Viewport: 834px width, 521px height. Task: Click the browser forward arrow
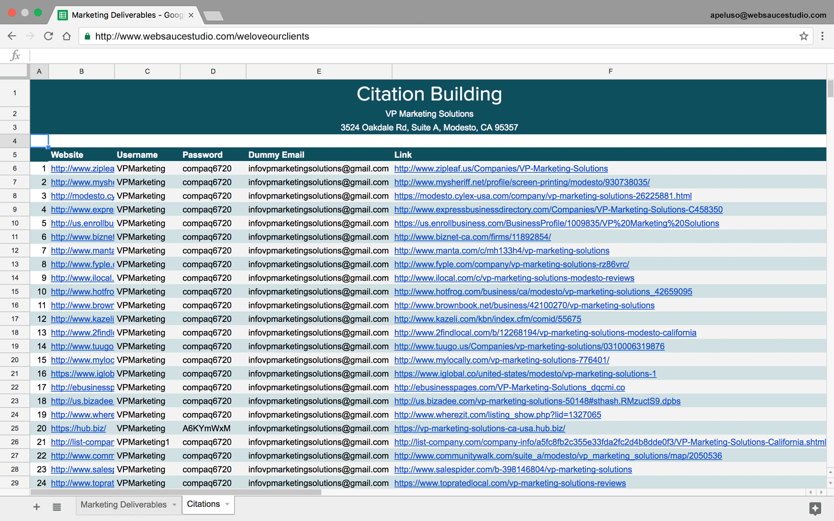[30, 36]
